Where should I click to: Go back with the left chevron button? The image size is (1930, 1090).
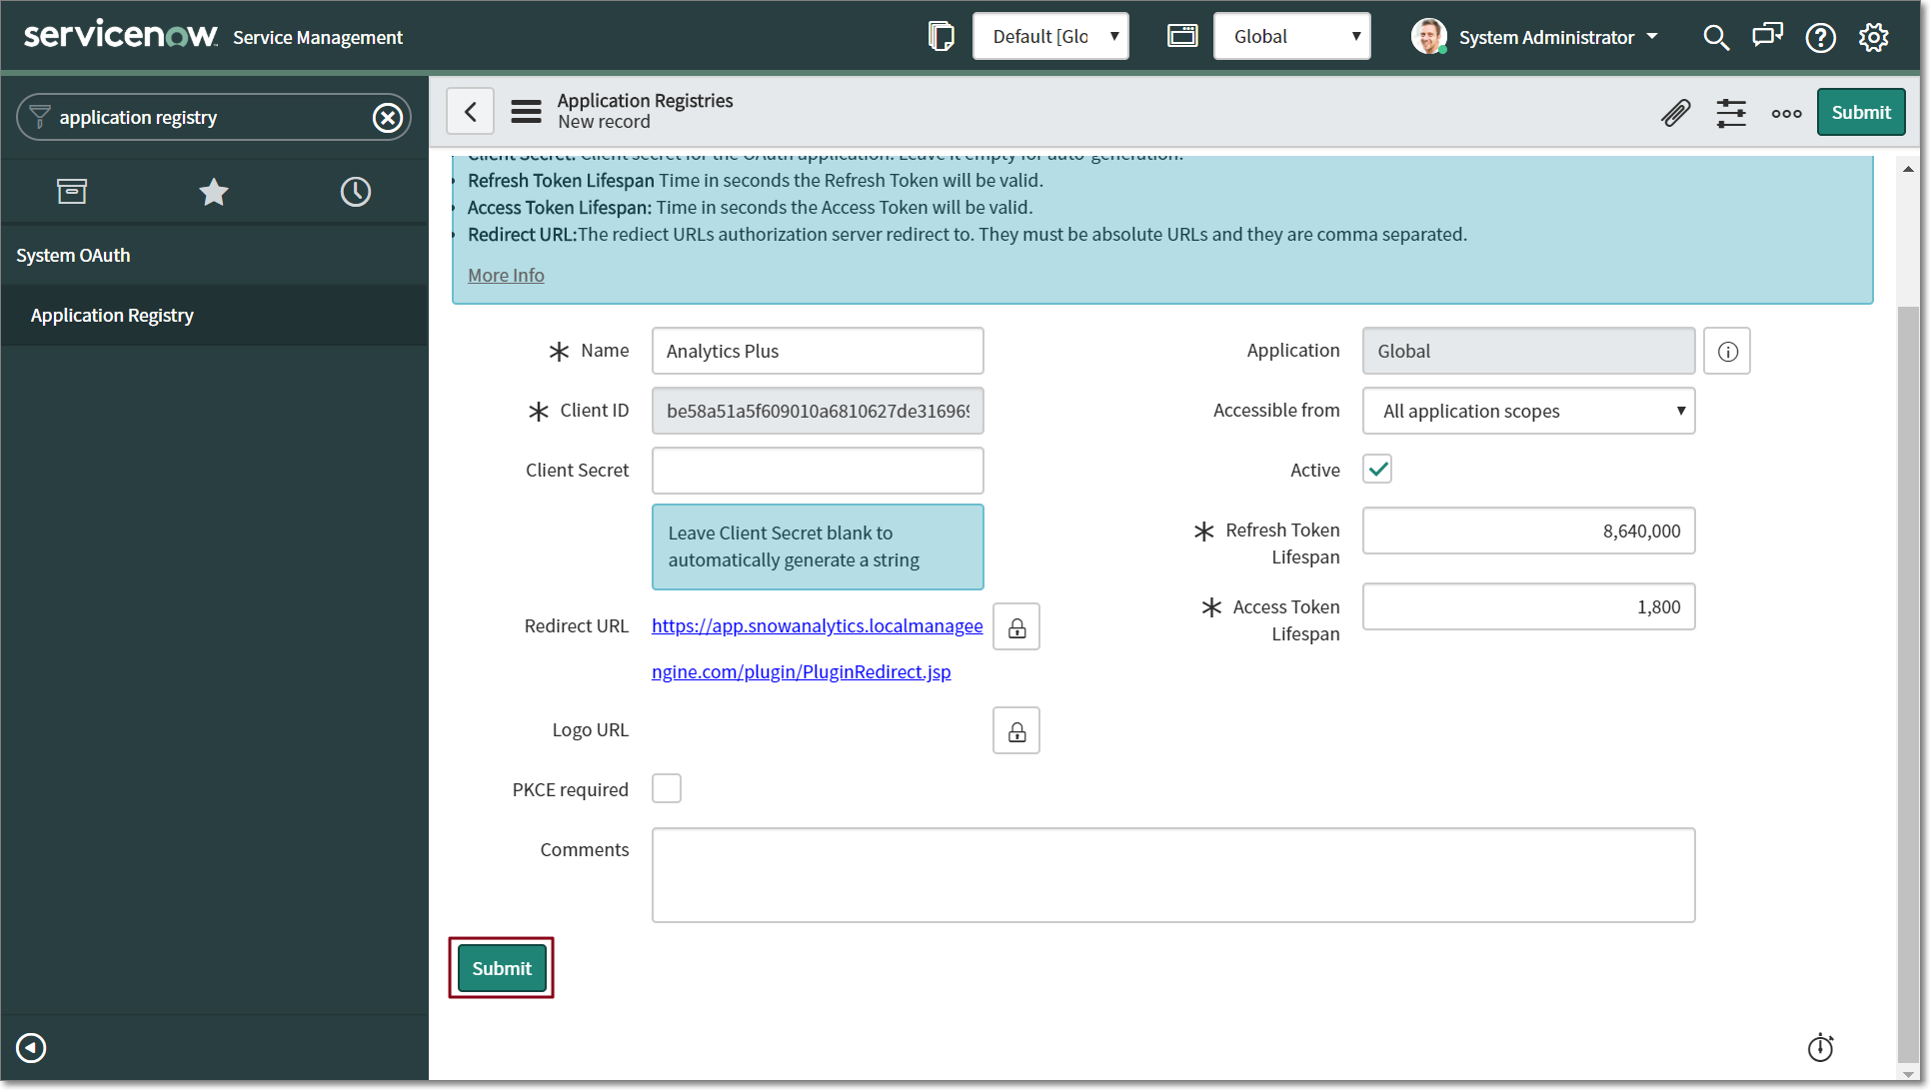pyautogui.click(x=471, y=111)
